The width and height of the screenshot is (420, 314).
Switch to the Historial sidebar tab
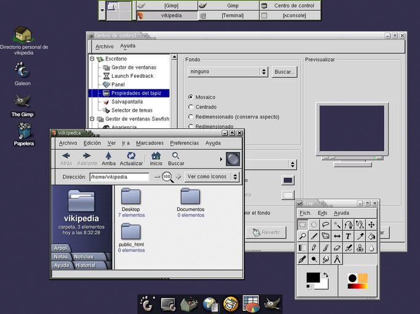point(85,266)
